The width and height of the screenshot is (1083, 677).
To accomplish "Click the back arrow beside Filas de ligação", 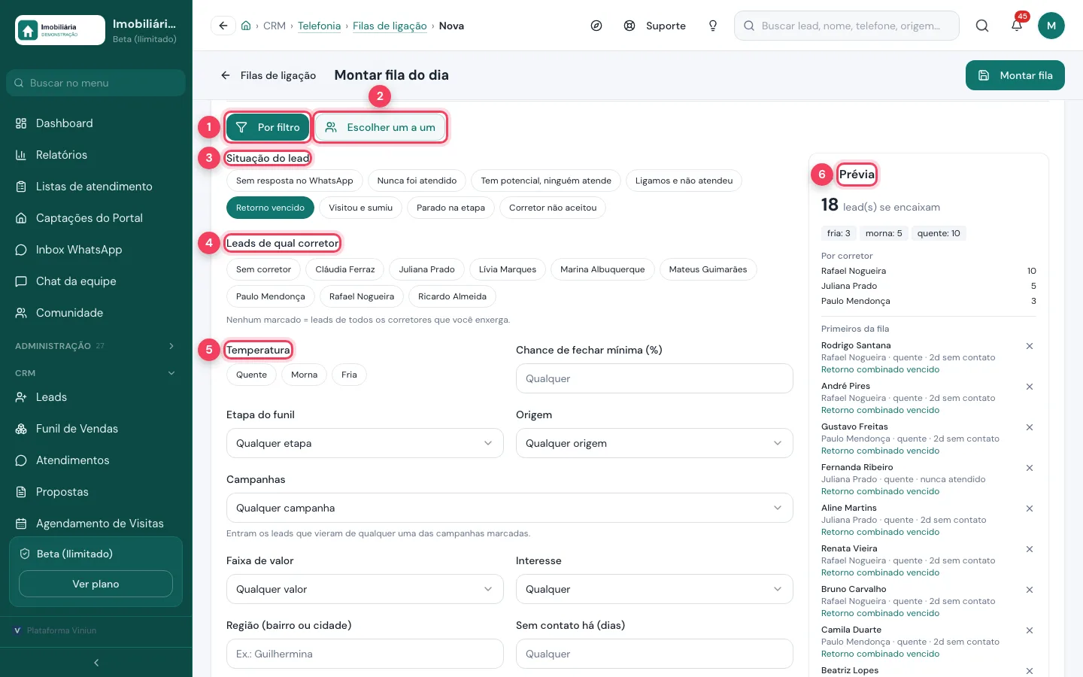I will click(225, 75).
